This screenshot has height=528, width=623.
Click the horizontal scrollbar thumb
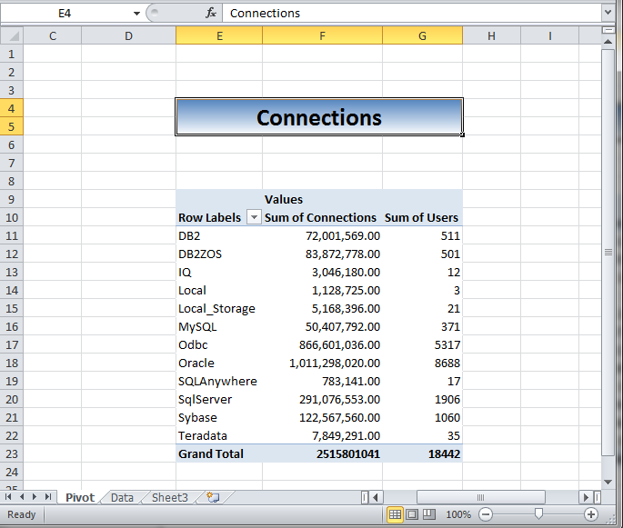coord(481,497)
